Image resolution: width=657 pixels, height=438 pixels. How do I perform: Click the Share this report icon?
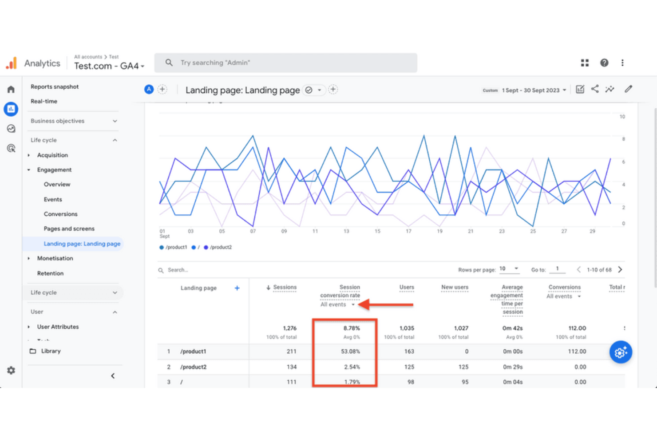pos(595,89)
